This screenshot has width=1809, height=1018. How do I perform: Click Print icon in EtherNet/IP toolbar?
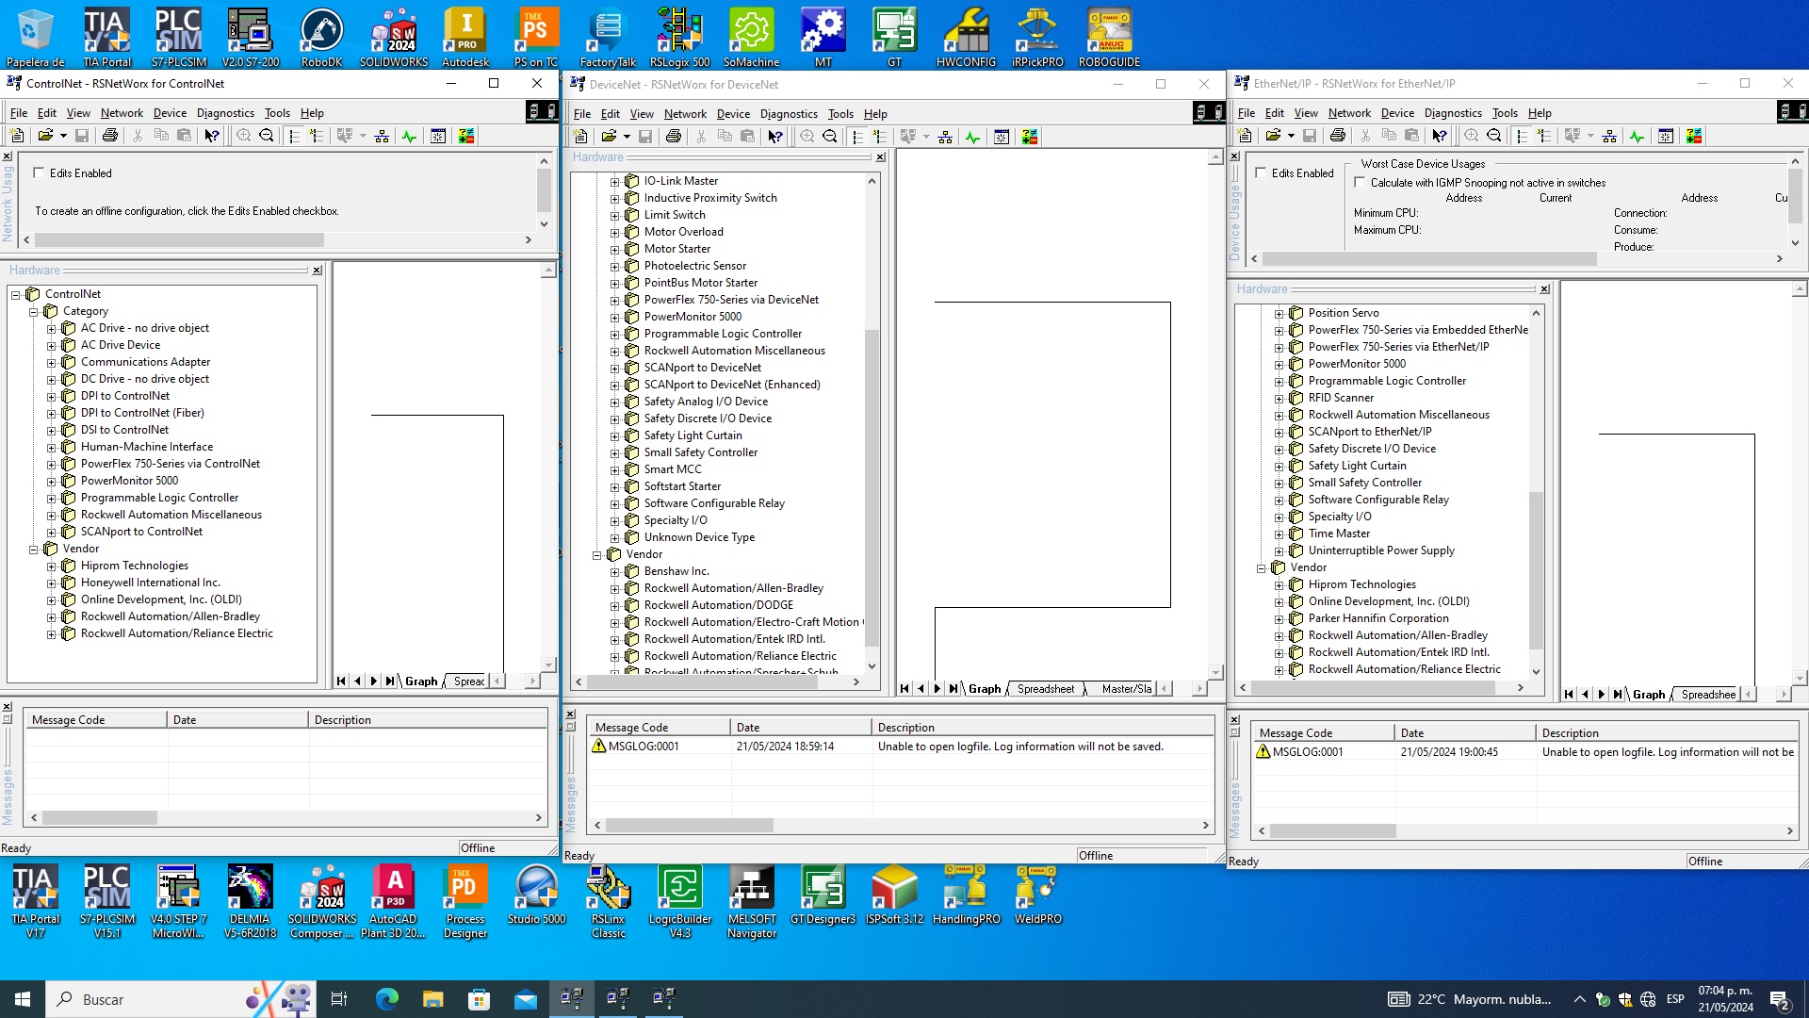[1337, 136]
